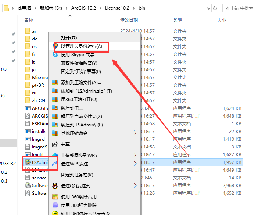
Task: Click the 360 unlock icon beside 使用 360解除占用
Action: coord(55,197)
